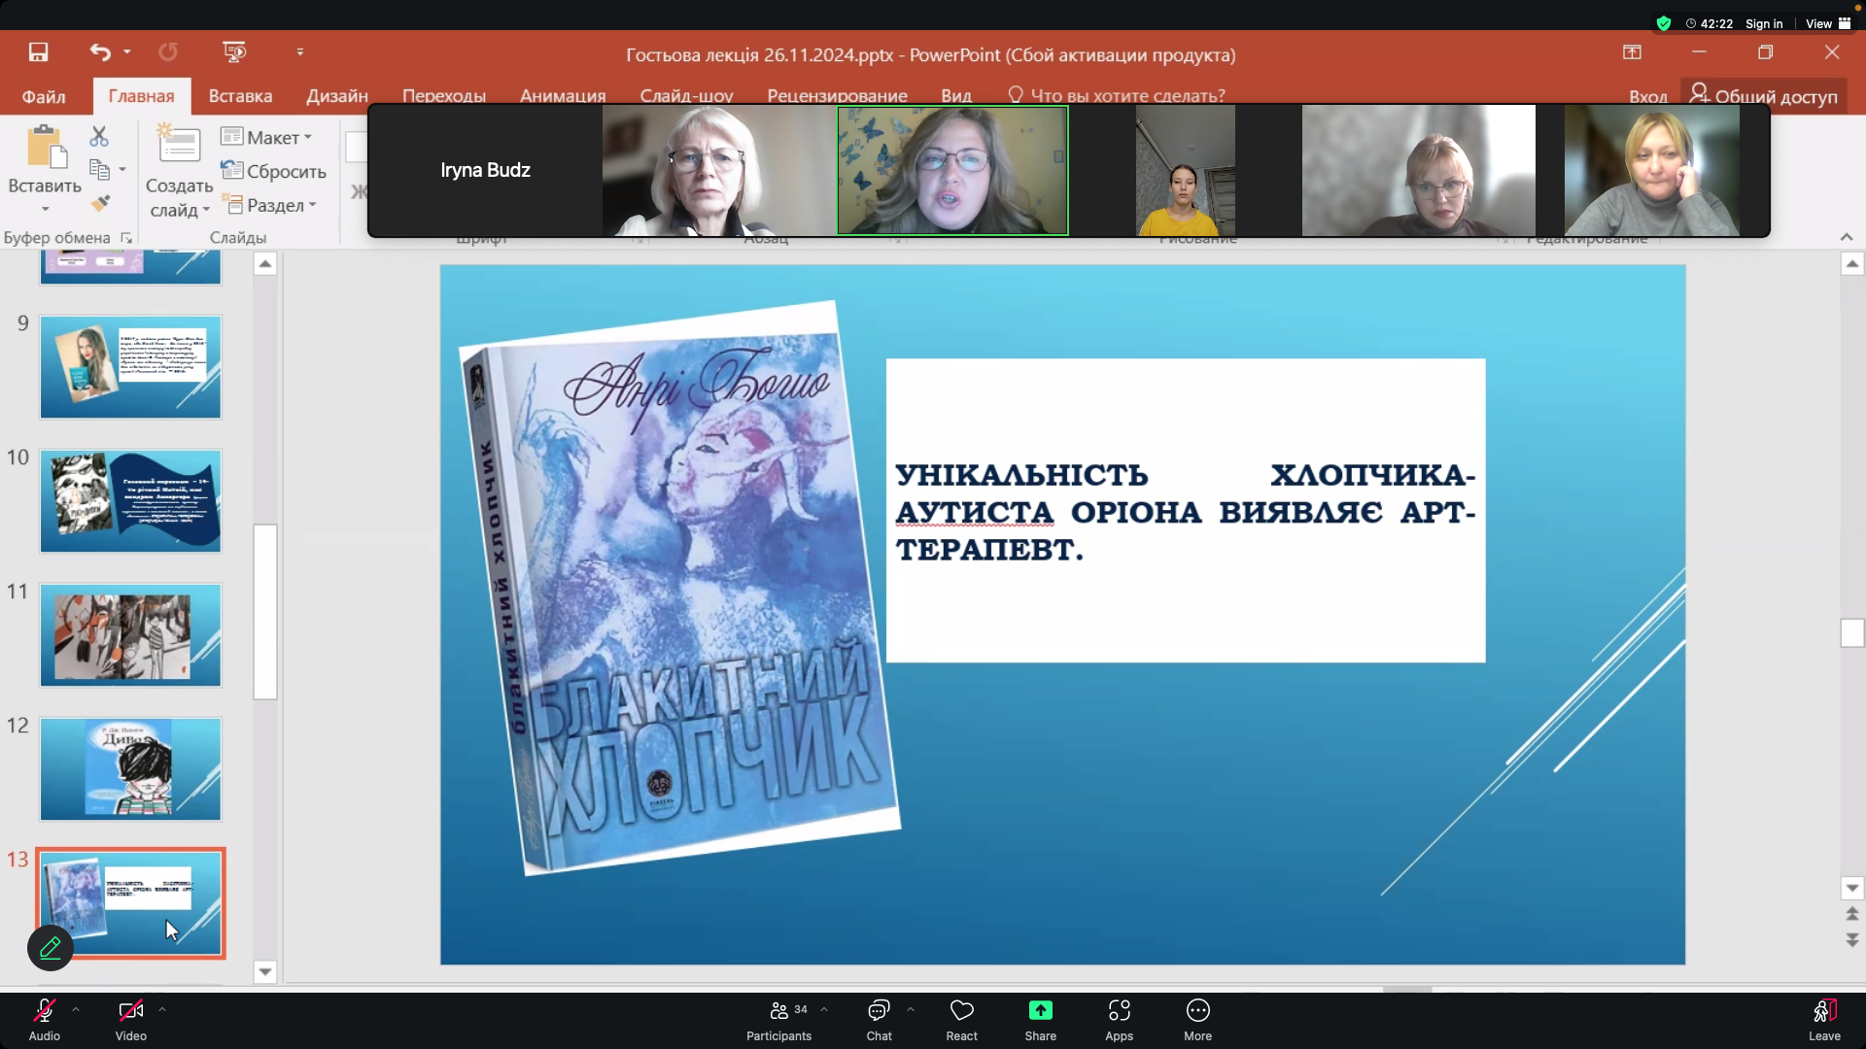Open the Вид ribbon tab
Viewport: 1866px width, 1049px height.
pos(956,96)
